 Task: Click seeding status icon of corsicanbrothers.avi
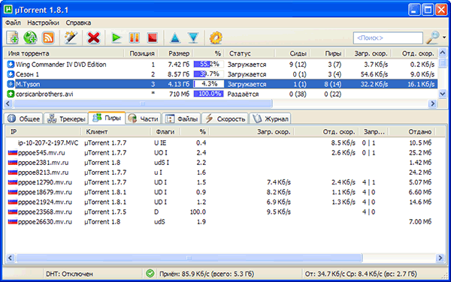point(11,94)
